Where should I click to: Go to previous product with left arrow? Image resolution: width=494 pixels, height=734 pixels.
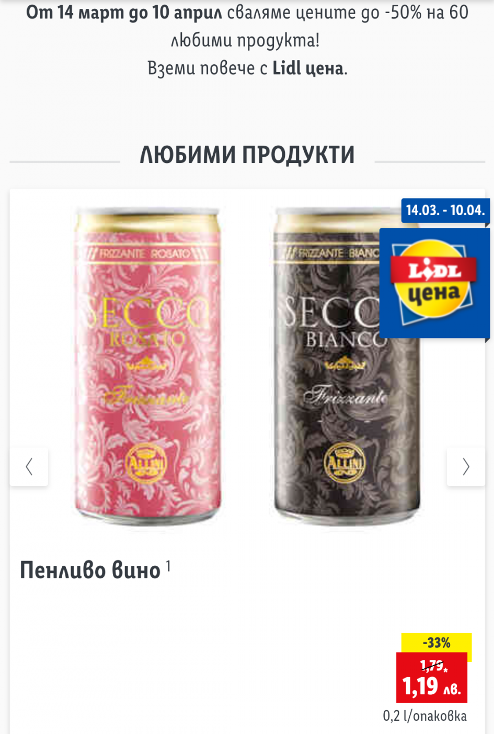pos(29,466)
